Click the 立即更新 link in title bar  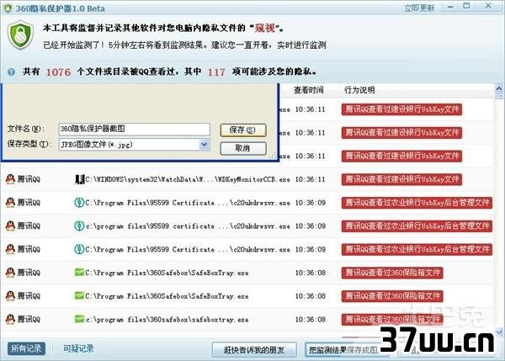[x=419, y=8]
